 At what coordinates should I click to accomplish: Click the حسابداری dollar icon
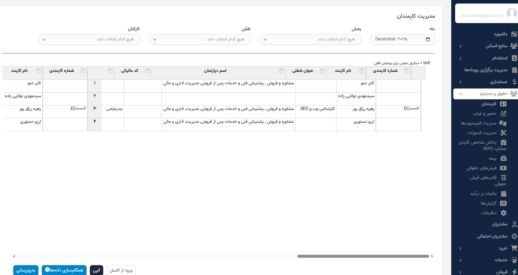pyautogui.click(x=514, y=82)
